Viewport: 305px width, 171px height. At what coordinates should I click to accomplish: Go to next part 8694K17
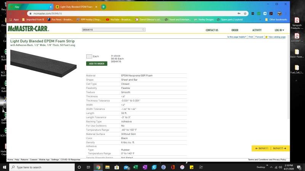coord(279,148)
